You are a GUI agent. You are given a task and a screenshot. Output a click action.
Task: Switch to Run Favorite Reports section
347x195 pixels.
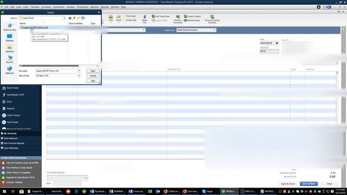pos(14,143)
